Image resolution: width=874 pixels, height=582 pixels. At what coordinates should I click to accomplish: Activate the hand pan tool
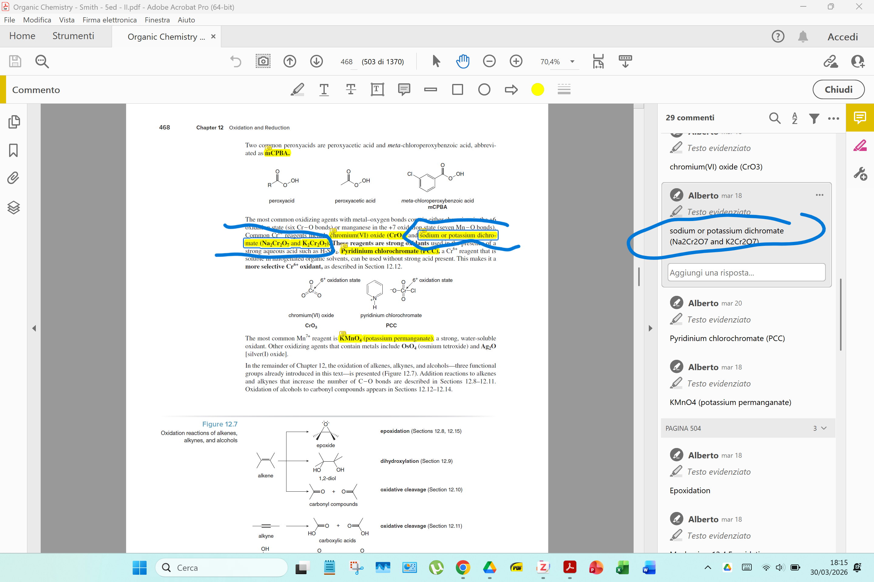click(462, 61)
